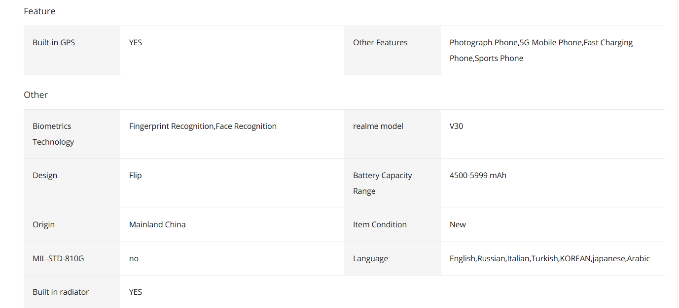Select the Other section heading
This screenshot has width=679, height=308.
tap(36, 94)
